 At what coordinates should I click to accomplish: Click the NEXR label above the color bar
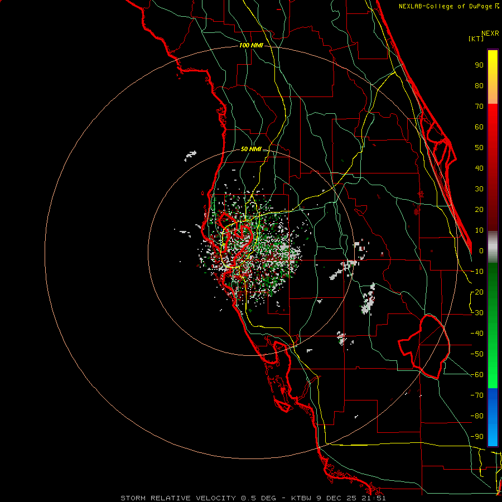click(490, 33)
